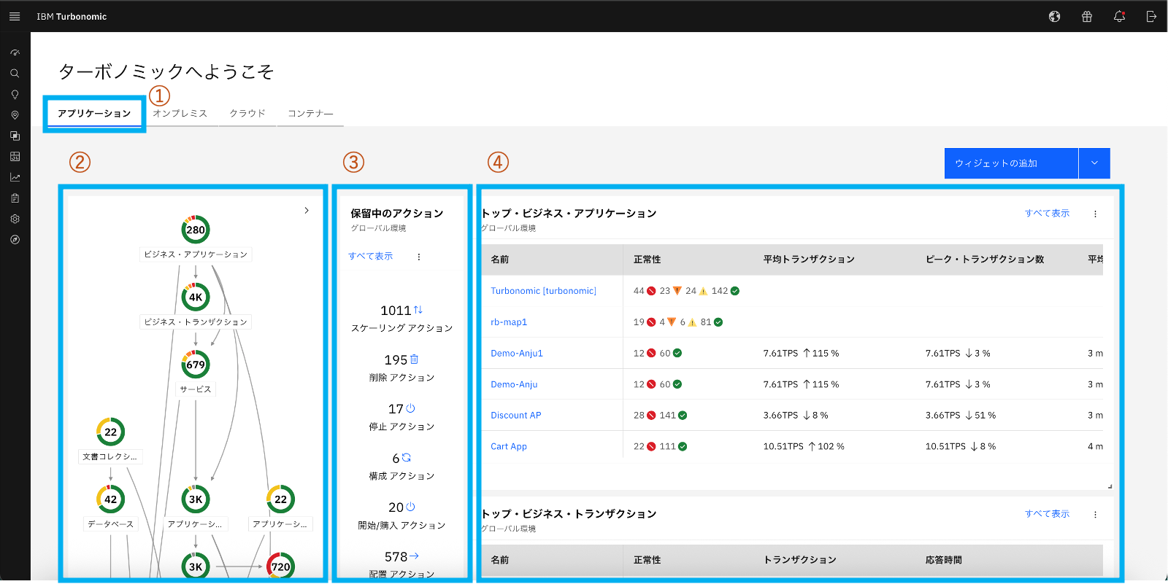1168x584 pixels.
Task: Click the chart icon in left sidebar
Action: pos(15,177)
